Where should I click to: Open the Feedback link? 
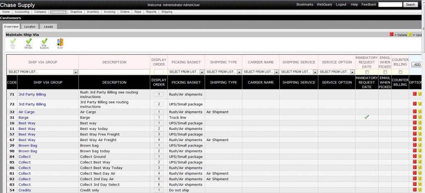point(369,5)
